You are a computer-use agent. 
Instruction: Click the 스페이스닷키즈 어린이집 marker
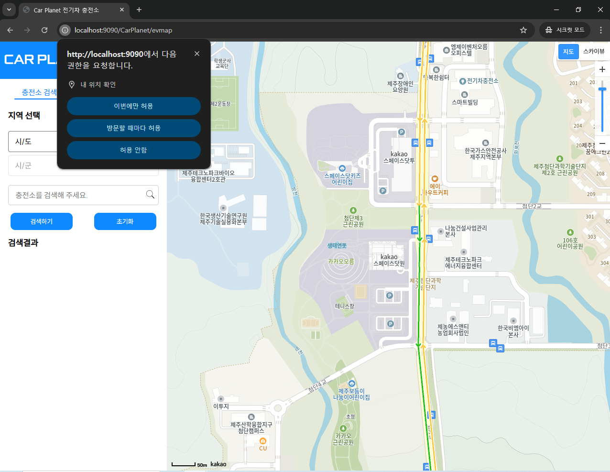(x=342, y=168)
